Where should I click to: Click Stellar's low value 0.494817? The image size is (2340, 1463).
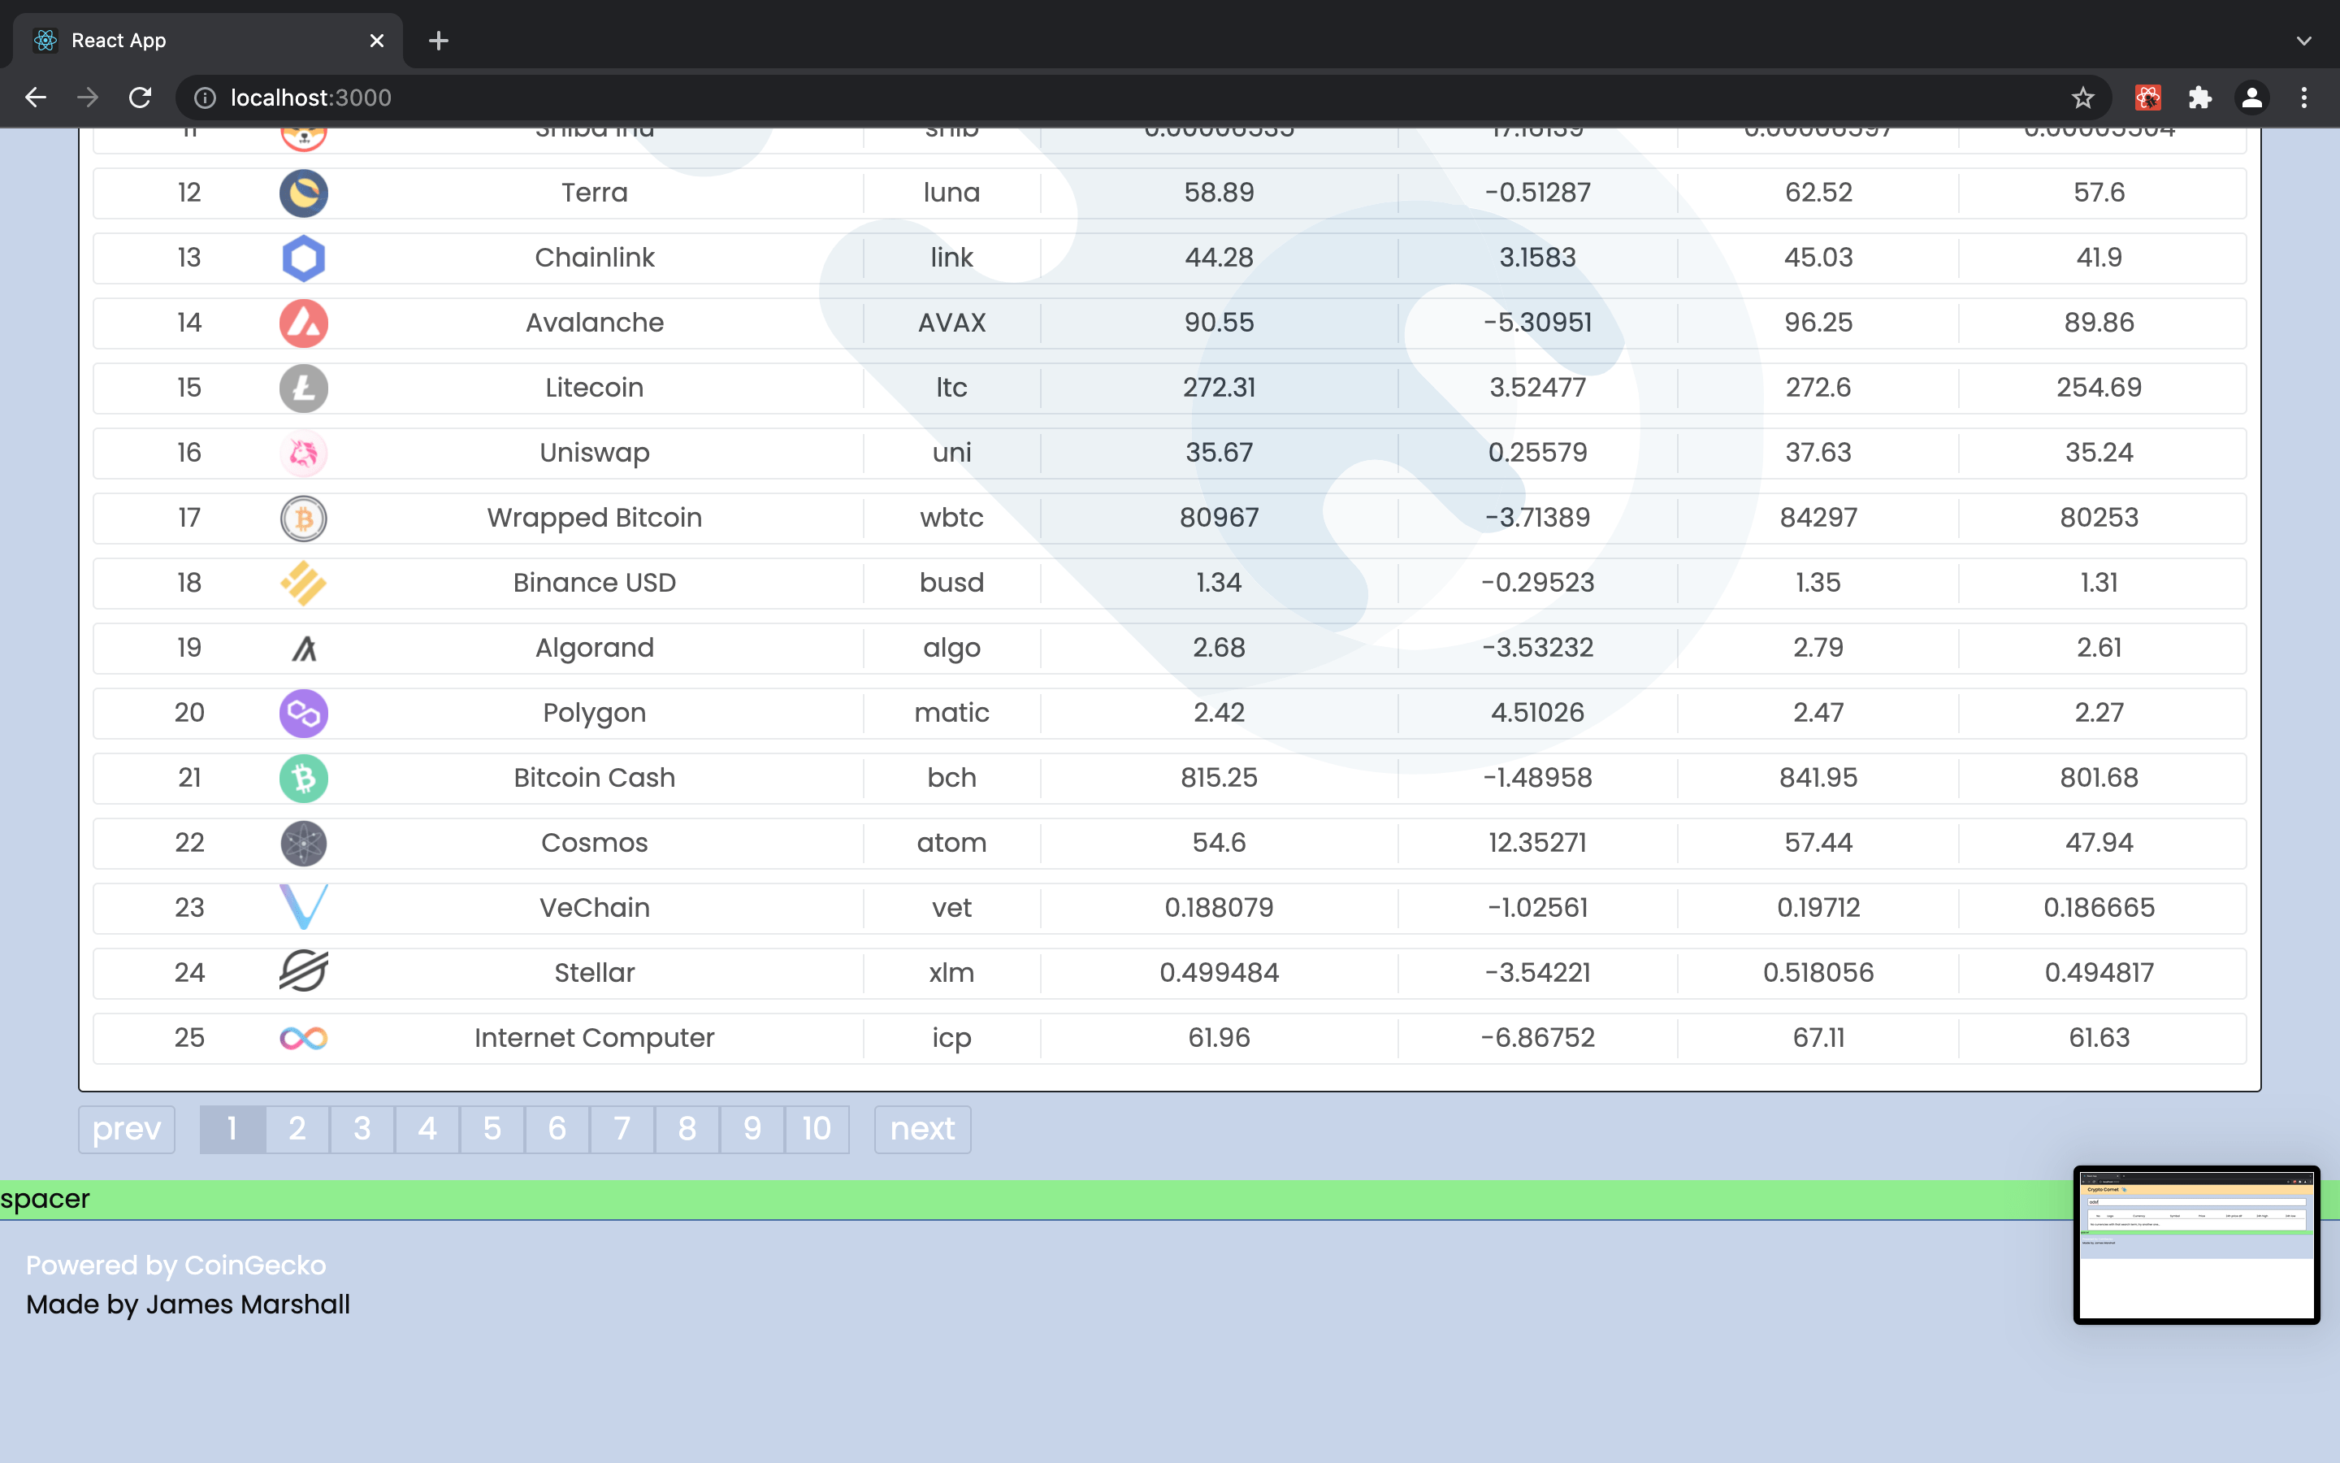[x=2098, y=972]
